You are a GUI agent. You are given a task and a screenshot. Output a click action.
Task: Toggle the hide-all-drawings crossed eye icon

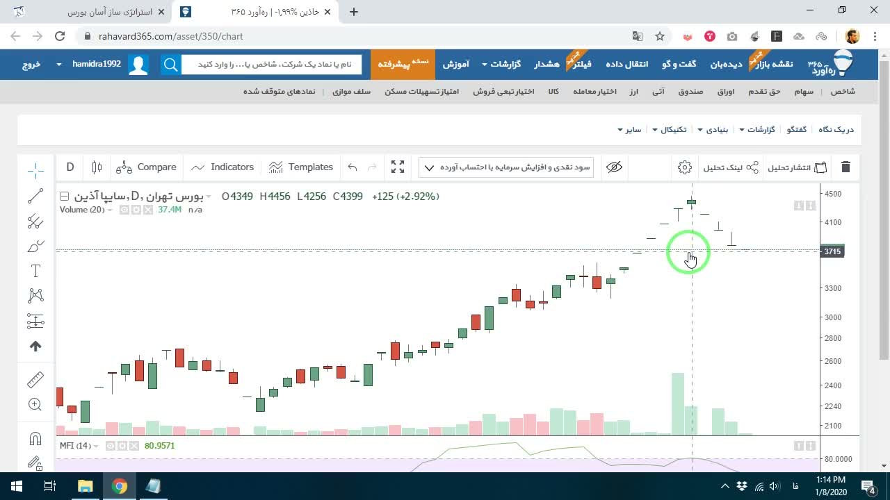(x=614, y=167)
